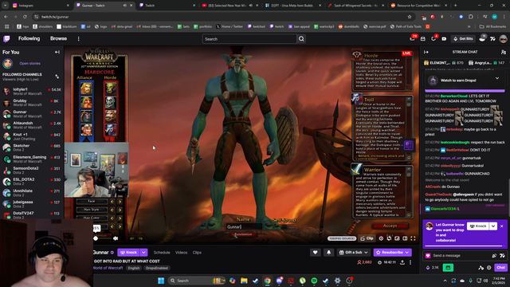
Task: Open the Videos tab for Gunnar
Action: coord(181,253)
